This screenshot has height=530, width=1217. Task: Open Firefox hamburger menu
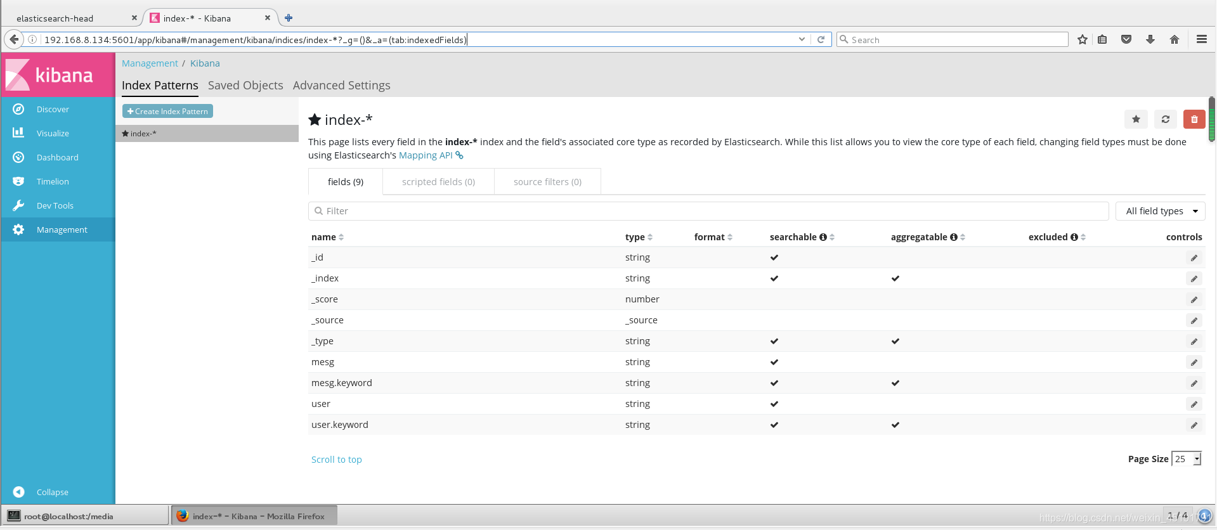point(1201,39)
